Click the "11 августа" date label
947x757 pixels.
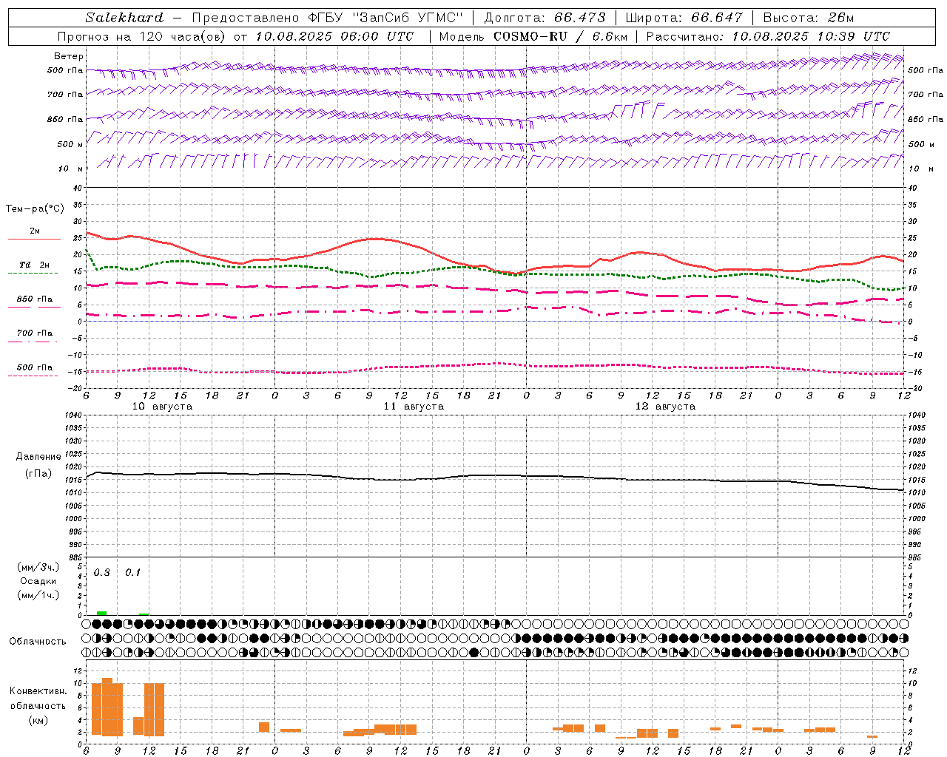click(x=414, y=407)
